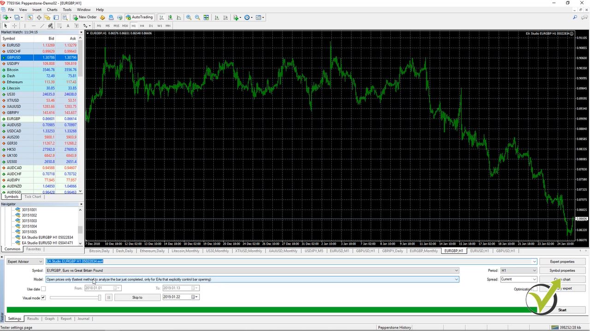Click Expert properties
The width and height of the screenshot is (590, 331).
562,262
